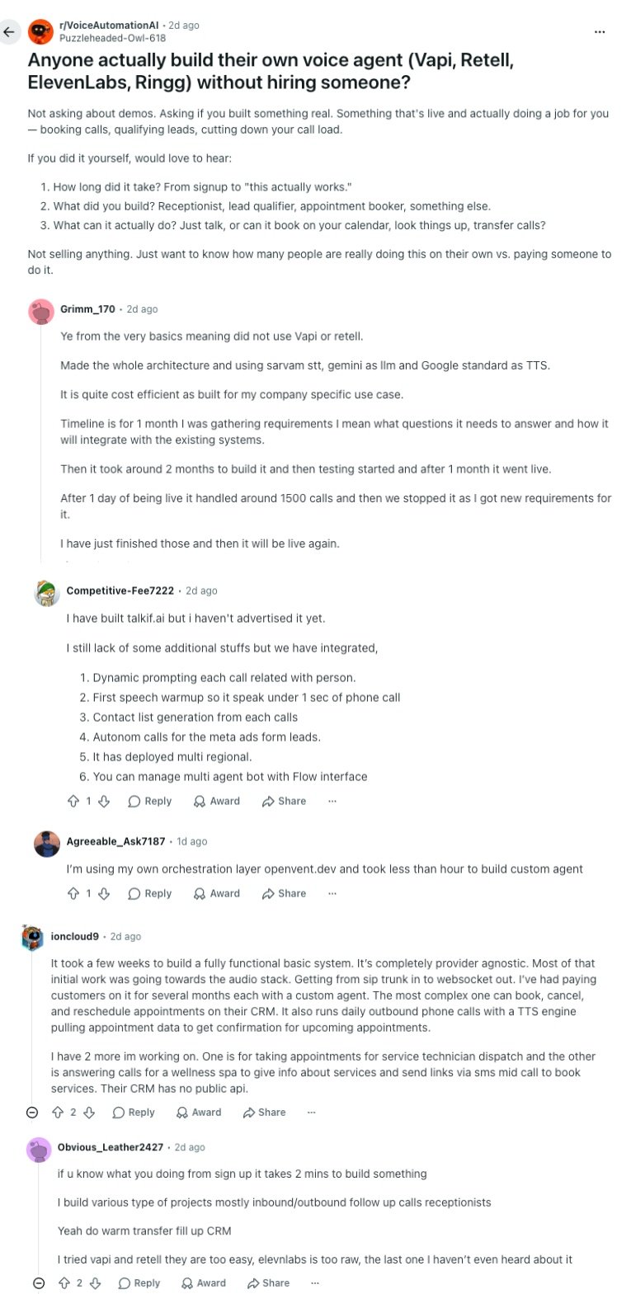Upvote Obvious_Leather2427's comment
Image resolution: width=631 pixels, height=1294 pixels.
click(x=64, y=1282)
